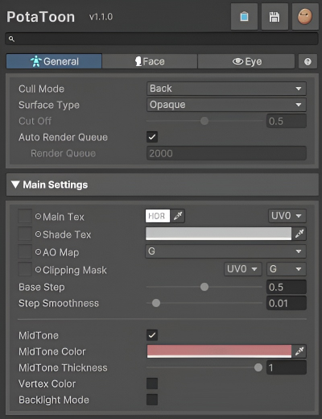Image resolution: width=322 pixels, height=419 pixels.
Task: Click the Base Step slider handle
Action: 204,287
